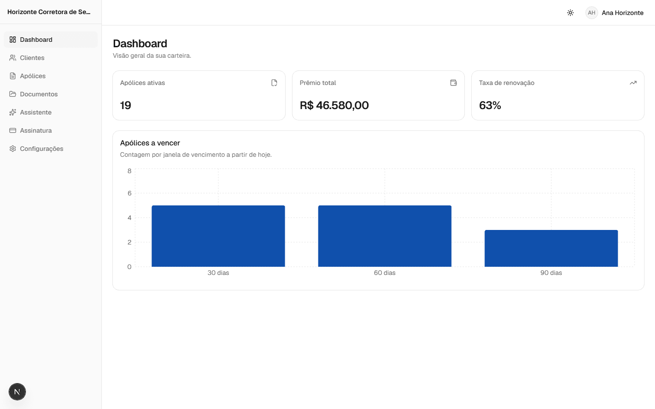
Task: Click the trend arrow icon on Taxa de renovação card
Action: pyautogui.click(x=633, y=83)
